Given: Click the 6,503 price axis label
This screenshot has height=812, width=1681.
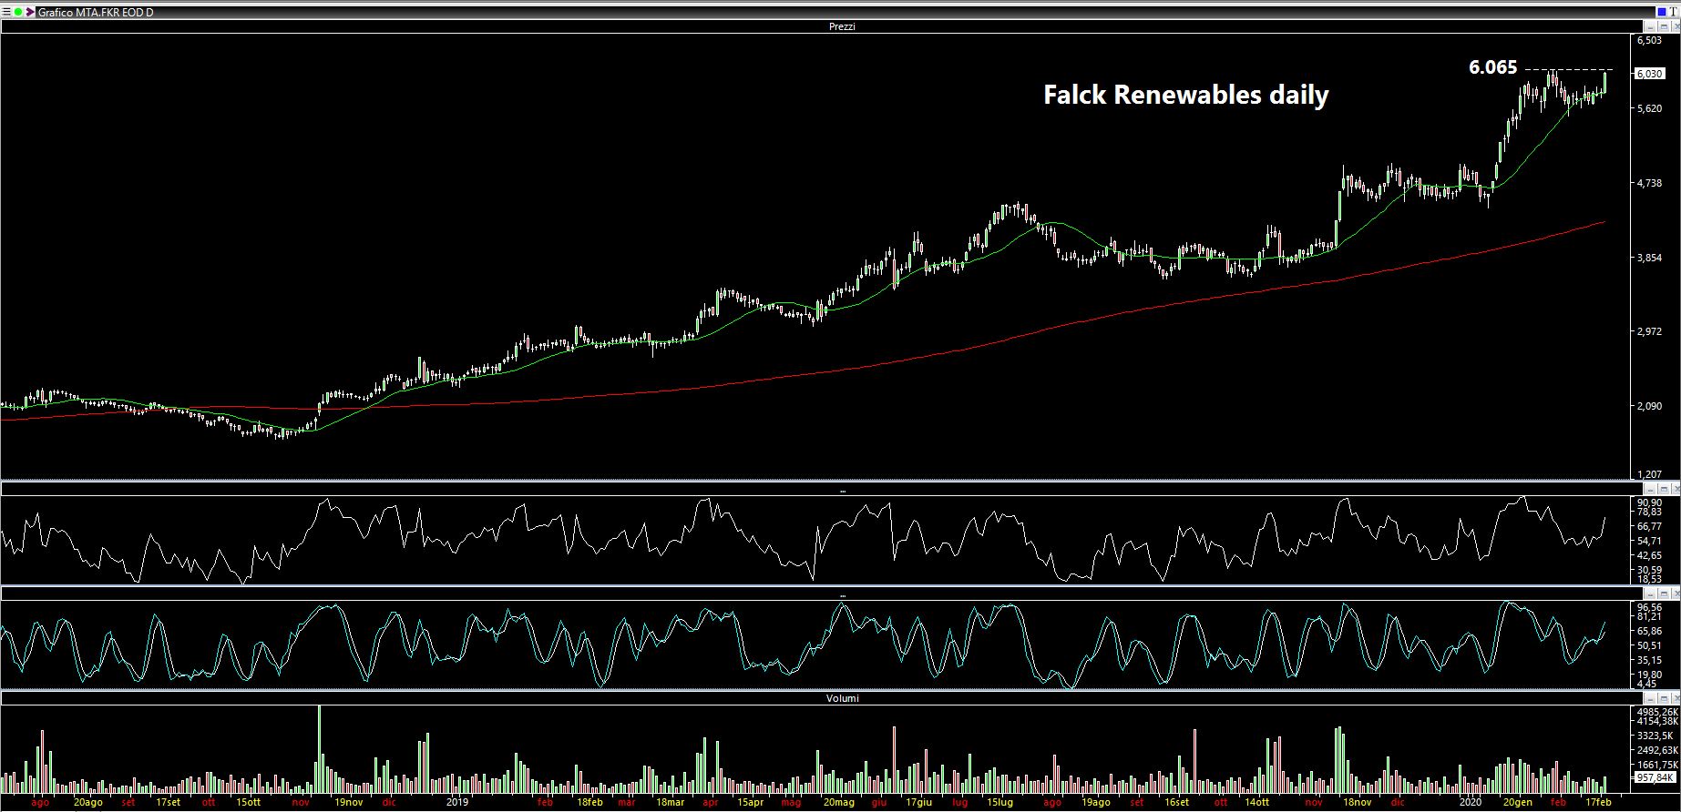Looking at the screenshot, I should pos(1648,40).
